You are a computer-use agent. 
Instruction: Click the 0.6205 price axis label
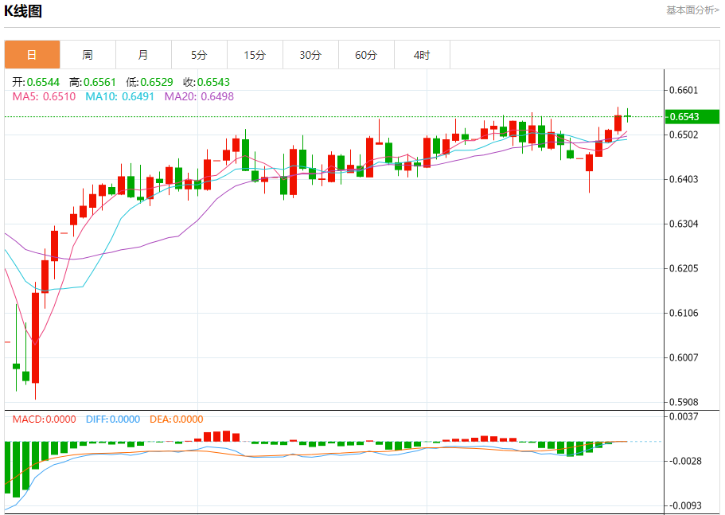point(684,268)
